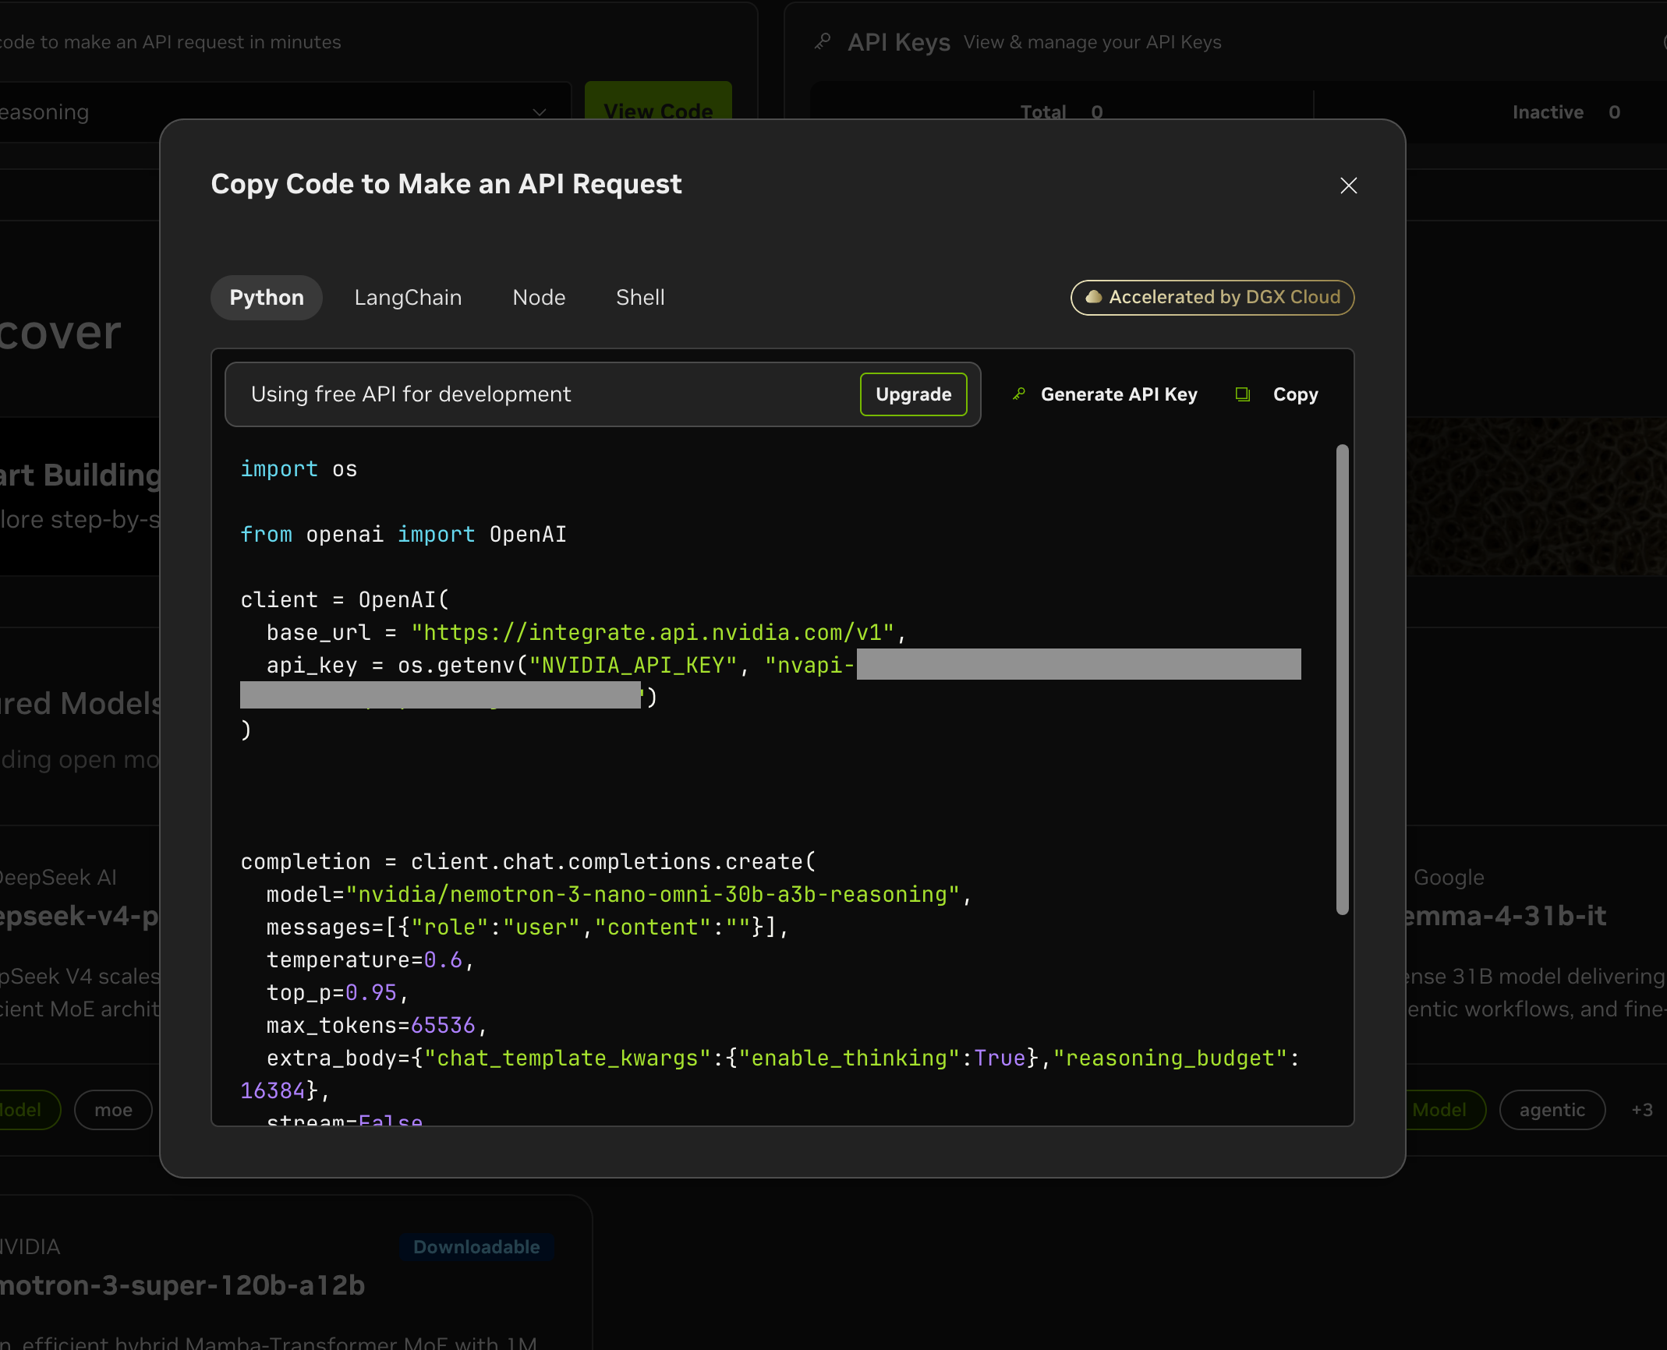Click the 'from openai import OpenAI' line
This screenshot has height=1350, width=1667.
[403, 534]
